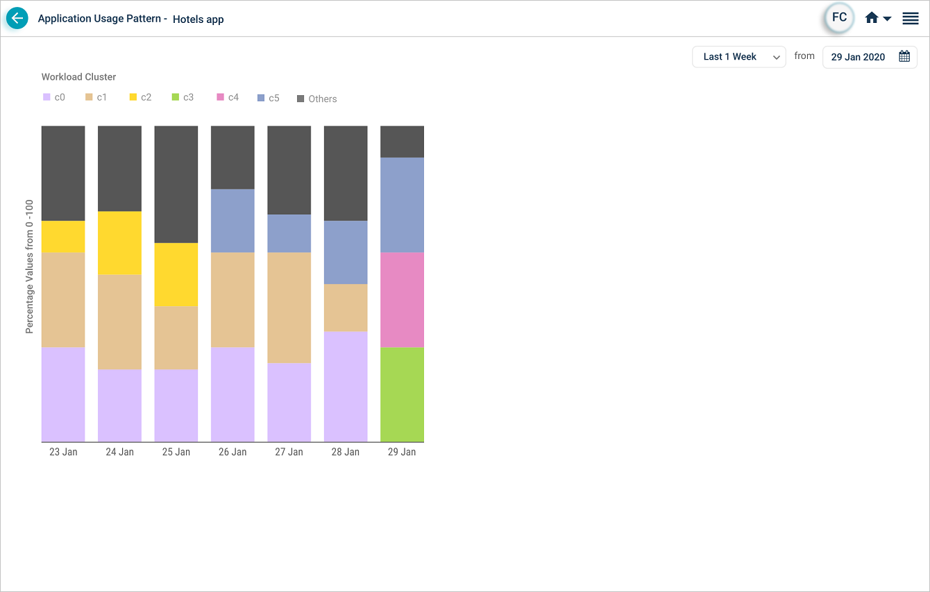930x592 pixels.
Task: Select the dark Others segment on 25 Jan
Action: 176,184
